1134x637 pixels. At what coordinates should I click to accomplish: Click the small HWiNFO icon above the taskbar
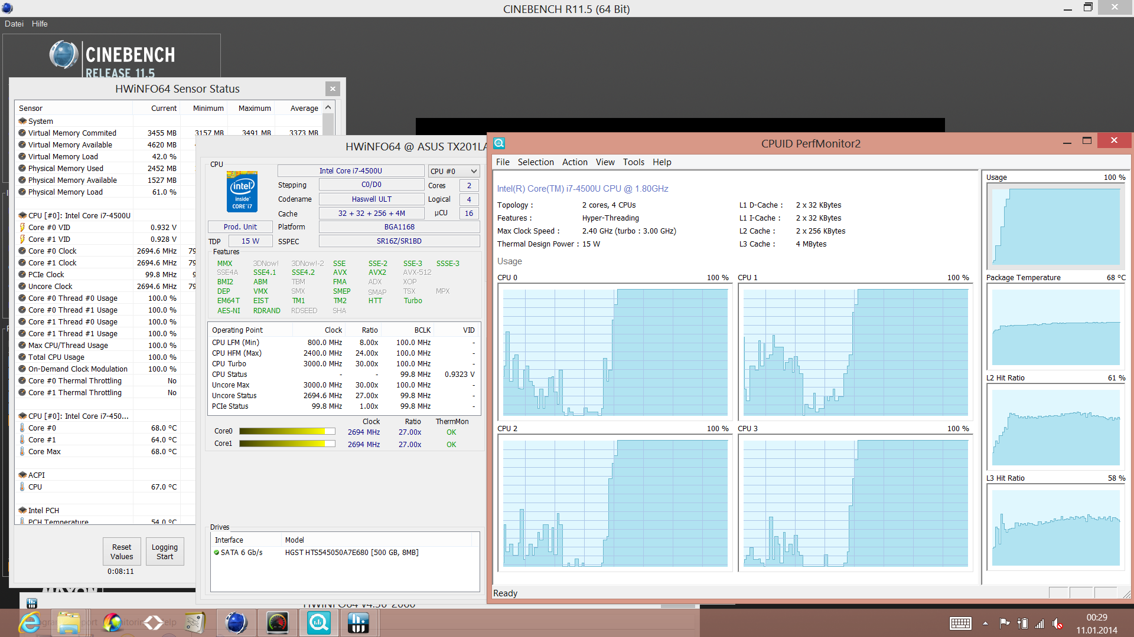pyautogui.click(x=32, y=603)
